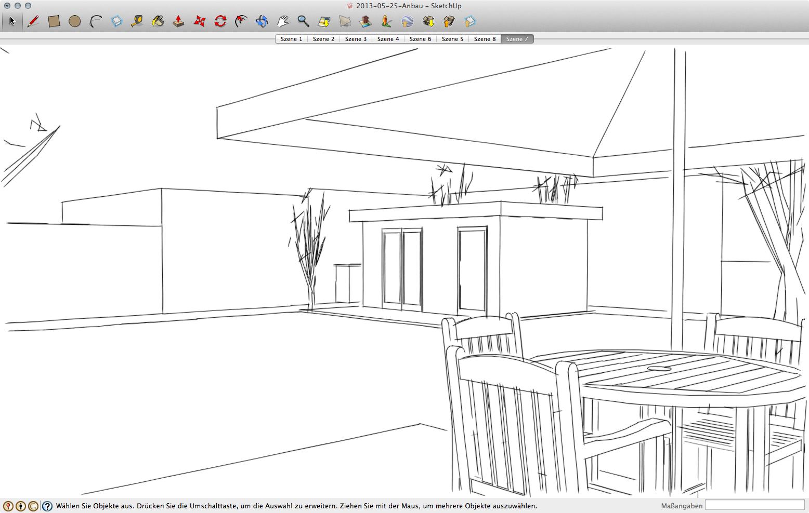809x513 pixels.
Task: Go to the Szene 8 tab
Action: tap(485, 39)
